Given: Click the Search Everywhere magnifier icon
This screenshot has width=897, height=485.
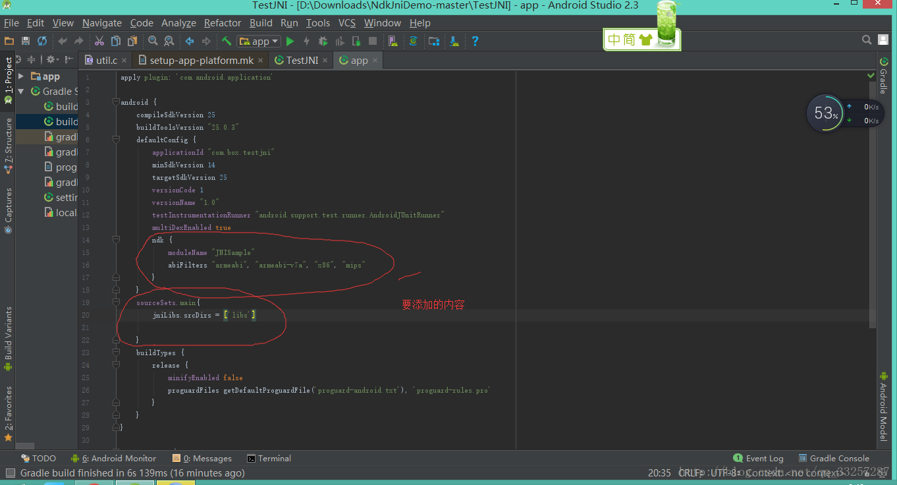Looking at the screenshot, I should tap(867, 40).
